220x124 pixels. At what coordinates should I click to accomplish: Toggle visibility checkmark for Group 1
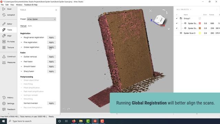177,18
